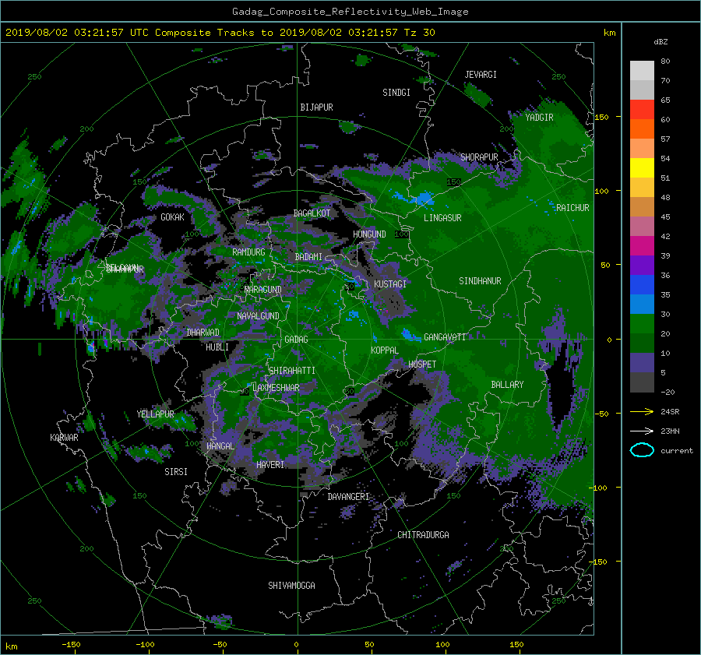
Task: Click the bright blue echo near Lingasur
Action: click(424, 198)
